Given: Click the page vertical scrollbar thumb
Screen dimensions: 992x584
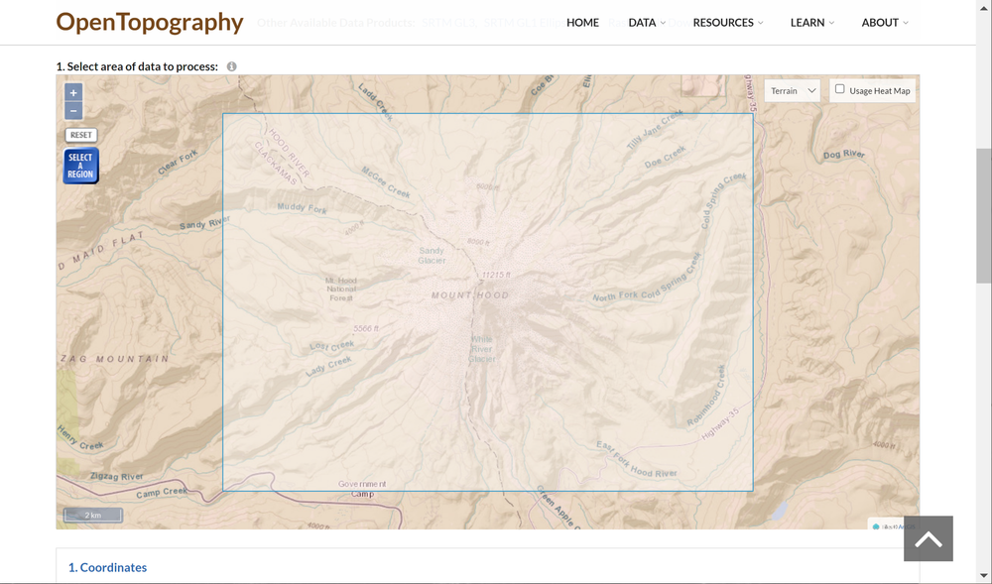Looking at the screenshot, I should tap(984, 215).
